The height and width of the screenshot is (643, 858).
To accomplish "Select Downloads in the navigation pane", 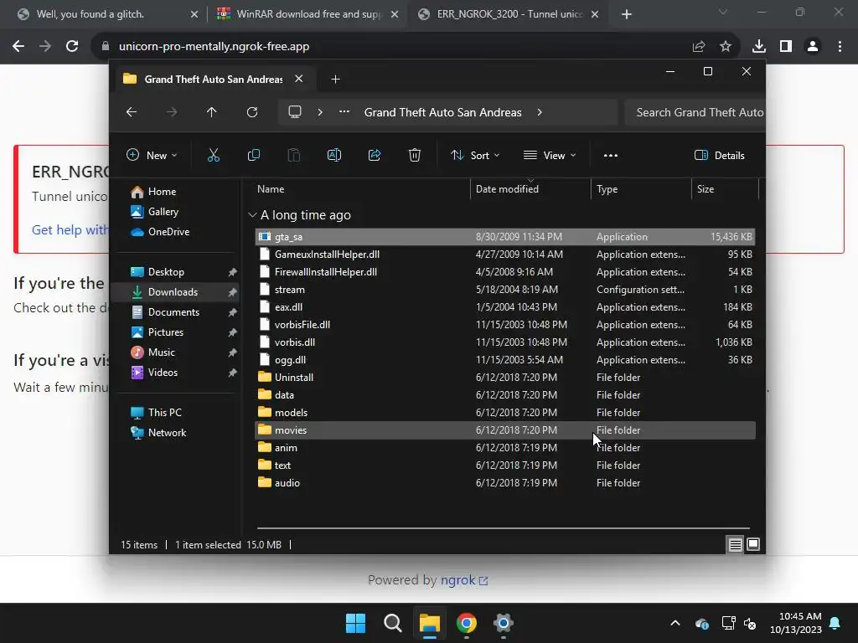I will [x=175, y=292].
